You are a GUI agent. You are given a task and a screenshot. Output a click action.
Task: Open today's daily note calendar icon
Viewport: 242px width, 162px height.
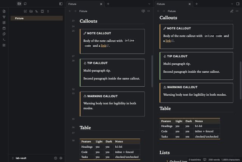coord(4,28)
